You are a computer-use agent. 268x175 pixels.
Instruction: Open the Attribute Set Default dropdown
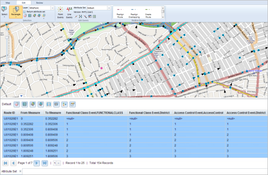(x=109, y=8)
